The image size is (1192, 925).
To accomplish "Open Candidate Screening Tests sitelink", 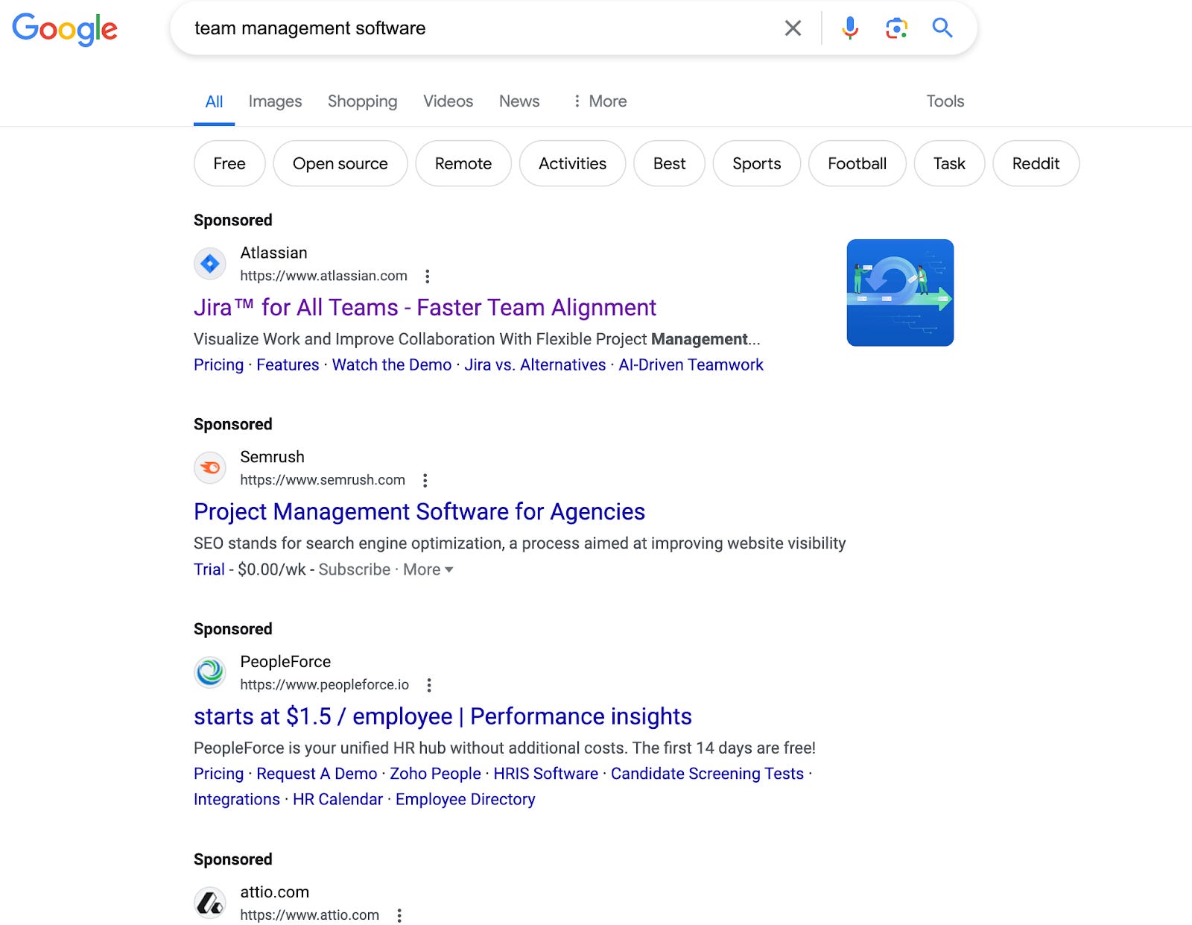I will coord(707,774).
